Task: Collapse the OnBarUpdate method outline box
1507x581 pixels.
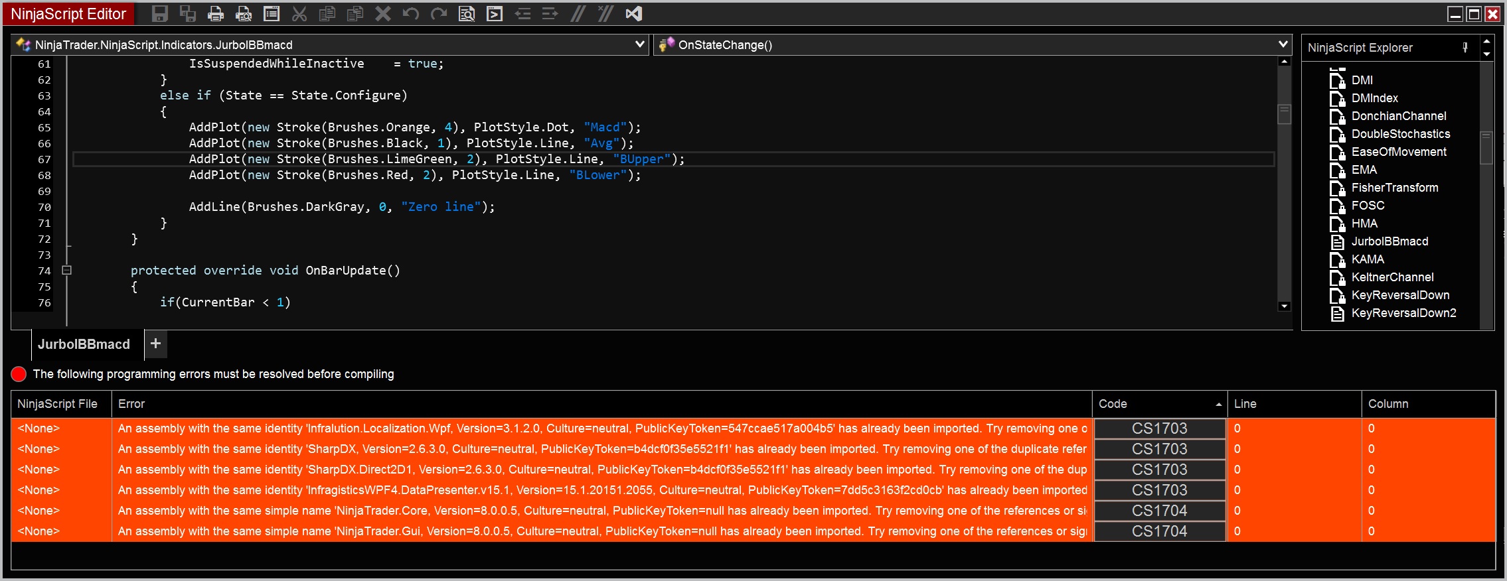Action: coord(66,270)
